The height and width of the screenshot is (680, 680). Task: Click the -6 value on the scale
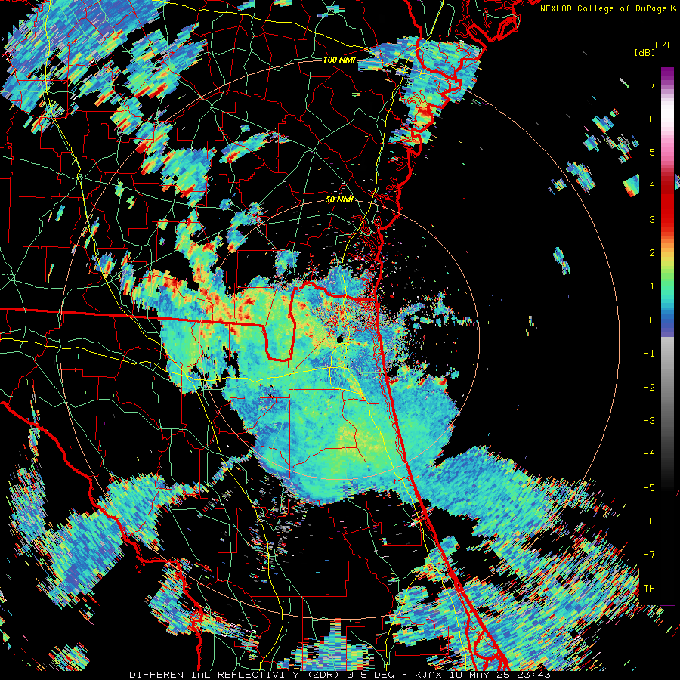click(649, 521)
